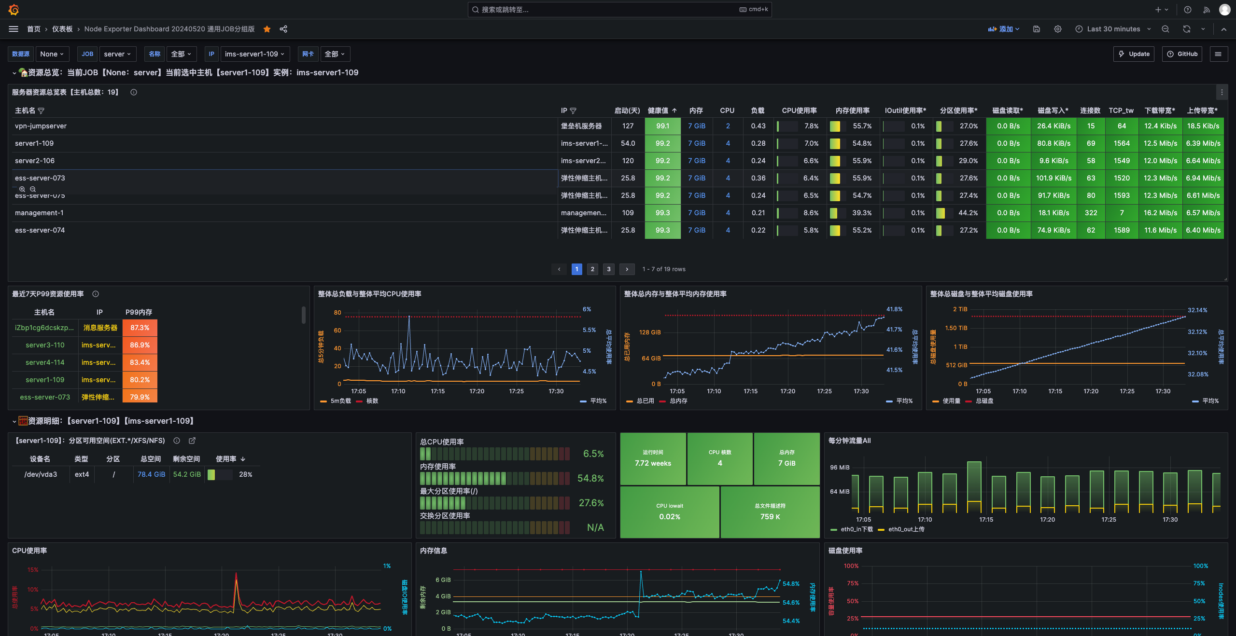1236x636 pixels.
Task: Click the Grafana logo icon
Action: tap(14, 10)
